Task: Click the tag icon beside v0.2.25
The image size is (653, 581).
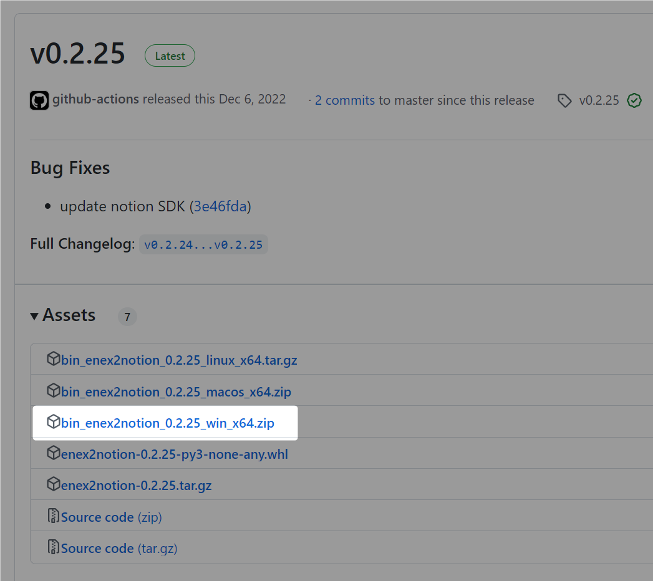Action: point(564,100)
